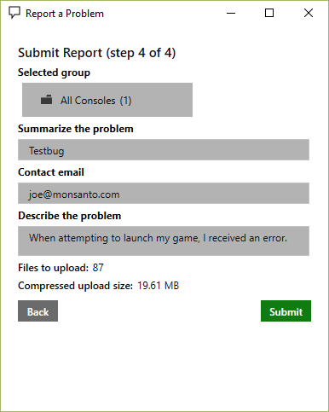This screenshot has width=329, height=412.
Task: Click the Files to upload count 87
Action: pos(98,268)
